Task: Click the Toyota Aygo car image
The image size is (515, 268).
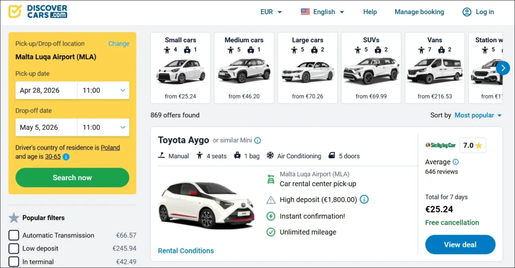Action: [x=207, y=205]
